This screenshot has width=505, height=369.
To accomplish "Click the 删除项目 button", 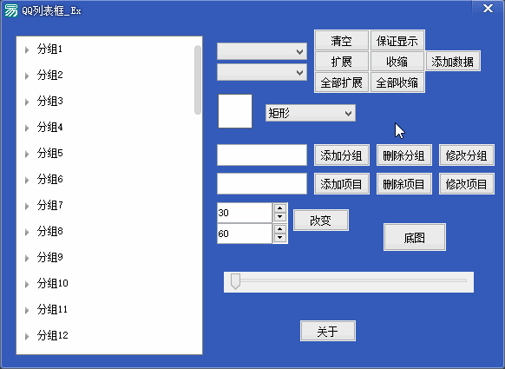I will [403, 184].
